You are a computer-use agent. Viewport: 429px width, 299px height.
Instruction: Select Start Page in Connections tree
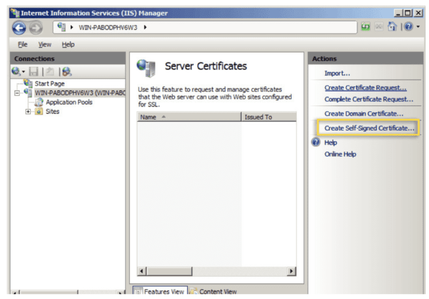click(x=49, y=84)
